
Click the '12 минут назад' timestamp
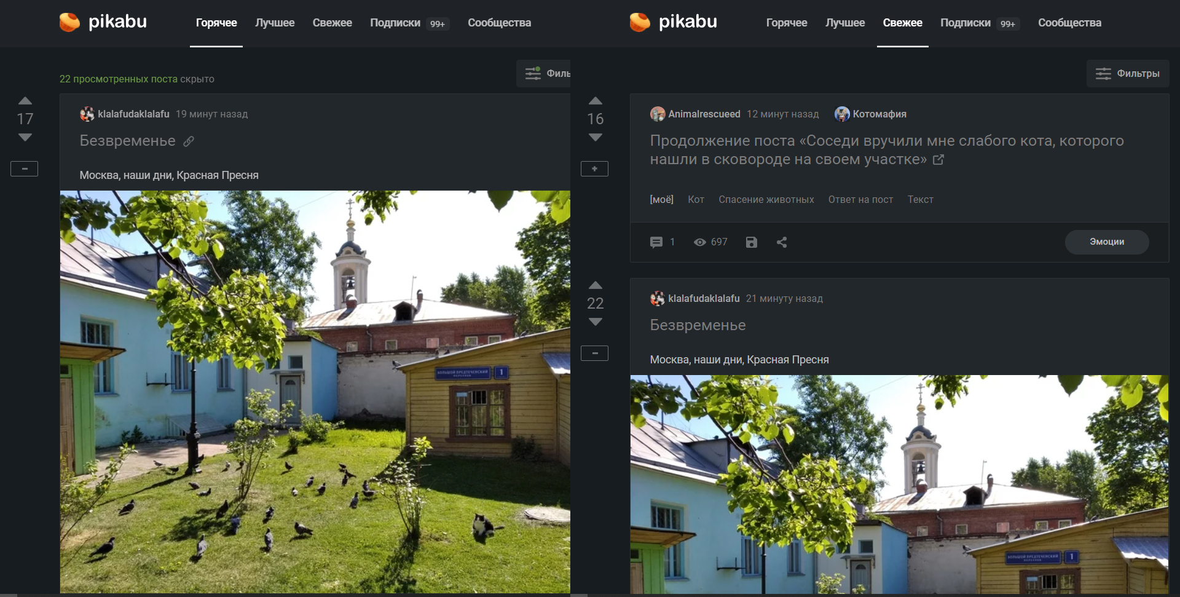click(783, 114)
